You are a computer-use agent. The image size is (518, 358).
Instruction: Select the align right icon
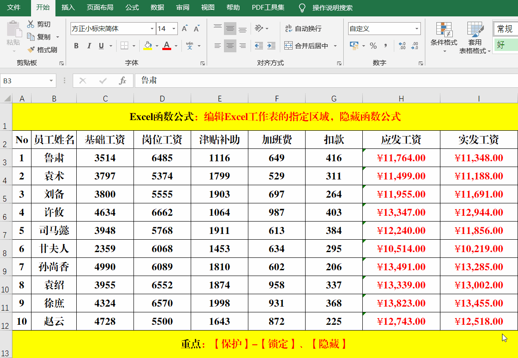[243, 46]
